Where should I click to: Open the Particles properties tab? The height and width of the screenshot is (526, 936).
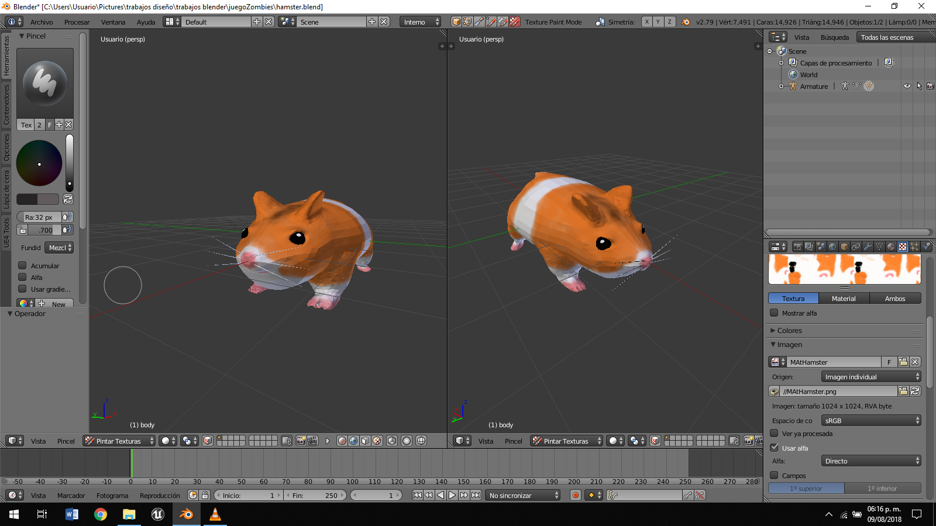(914, 247)
